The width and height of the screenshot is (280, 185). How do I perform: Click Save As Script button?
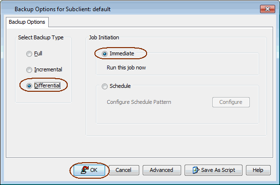coord(213,170)
